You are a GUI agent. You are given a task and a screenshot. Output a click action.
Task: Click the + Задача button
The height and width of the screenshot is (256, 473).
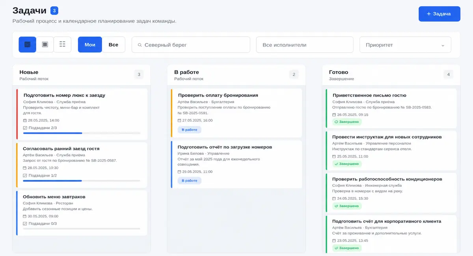pyautogui.click(x=439, y=14)
